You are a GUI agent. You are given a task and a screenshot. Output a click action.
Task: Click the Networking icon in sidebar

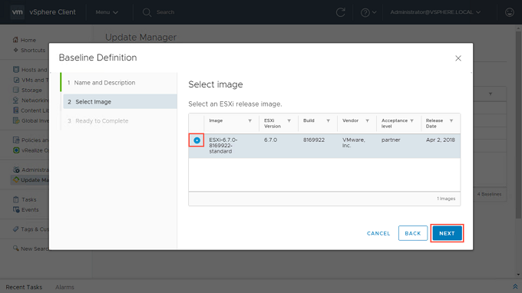pyautogui.click(x=15, y=100)
